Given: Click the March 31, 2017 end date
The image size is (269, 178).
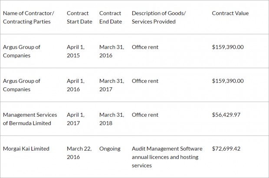Looking at the screenshot, I should (112, 85).
